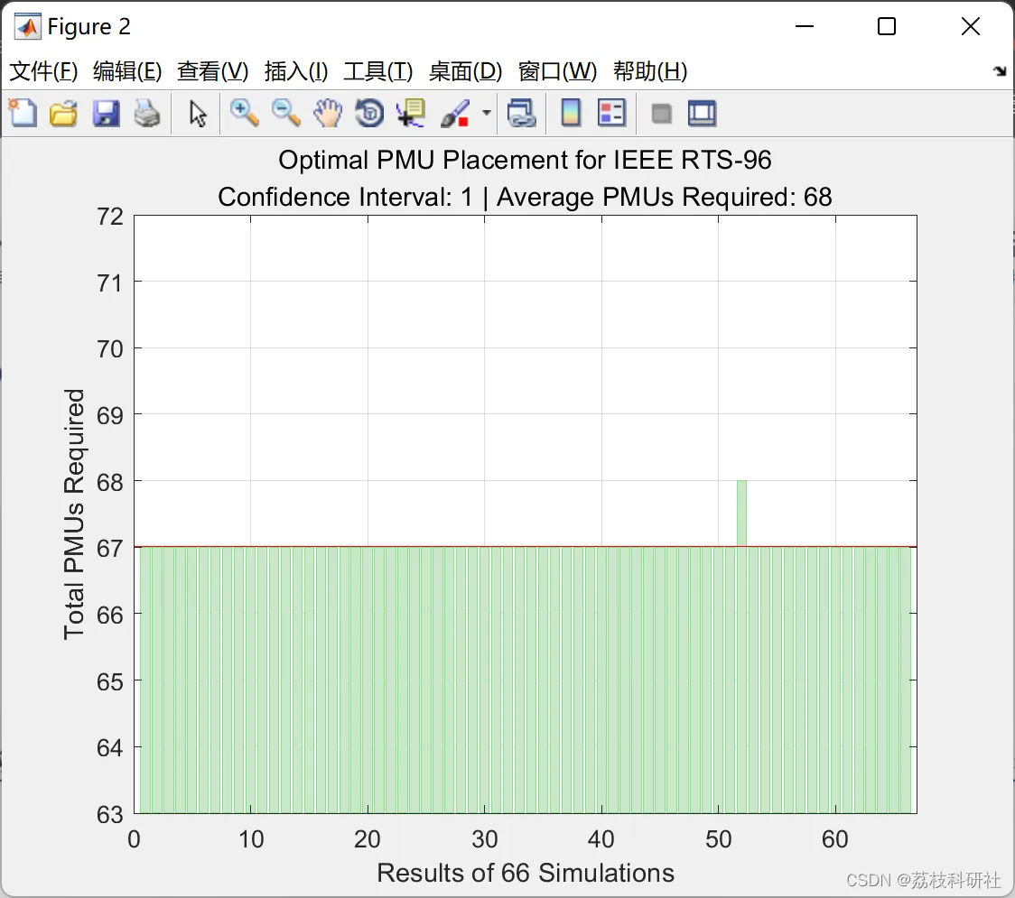Click the x-axis tick label 60
The height and width of the screenshot is (898, 1015).
coord(835,839)
